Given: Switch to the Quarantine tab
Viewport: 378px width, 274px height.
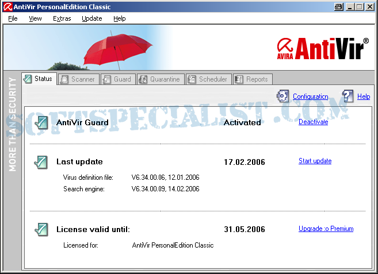Looking at the screenshot, I should pos(161,79).
